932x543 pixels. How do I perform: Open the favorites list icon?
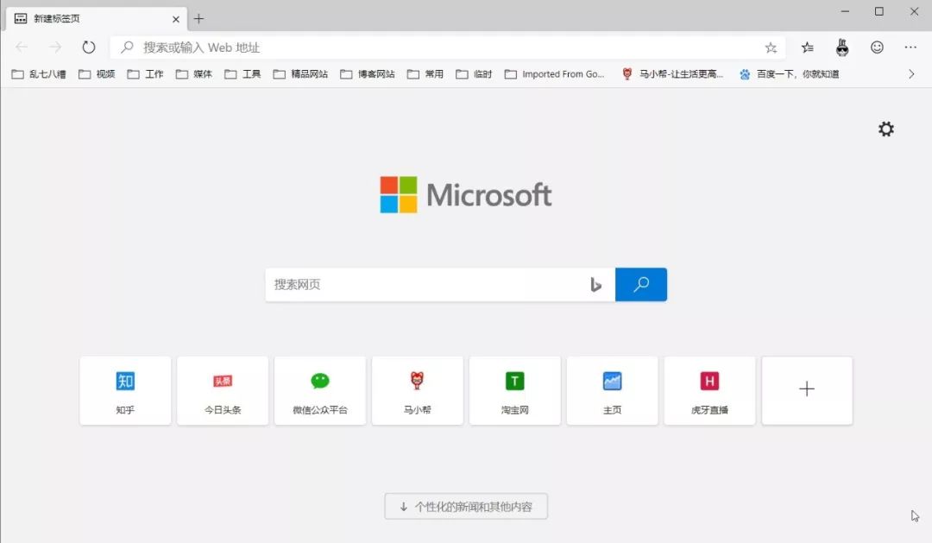click(807, 47)
